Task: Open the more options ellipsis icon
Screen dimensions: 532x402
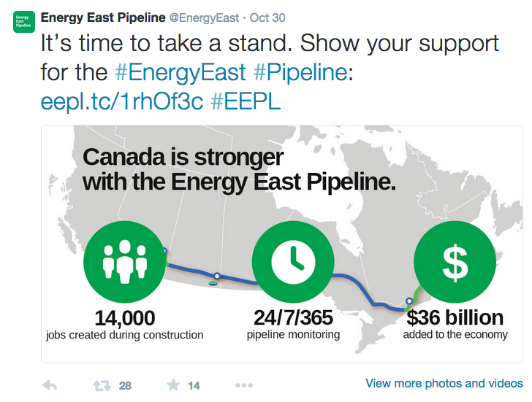Action: click(x=244, y=385)
